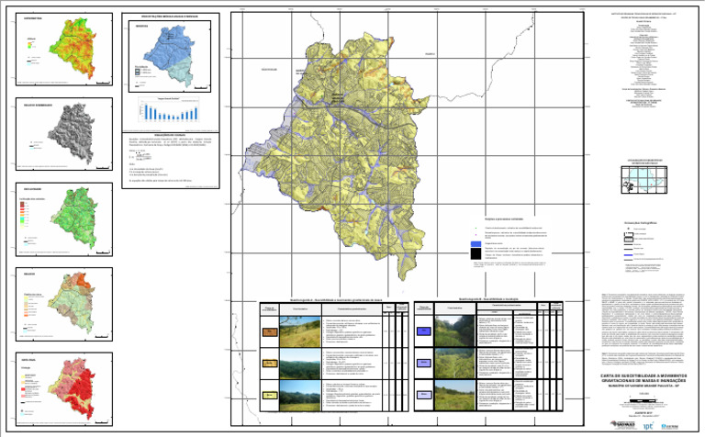Click the São Paulo state location inset map
This screenshot has width=705, height=437.
[x=643, y=180]
